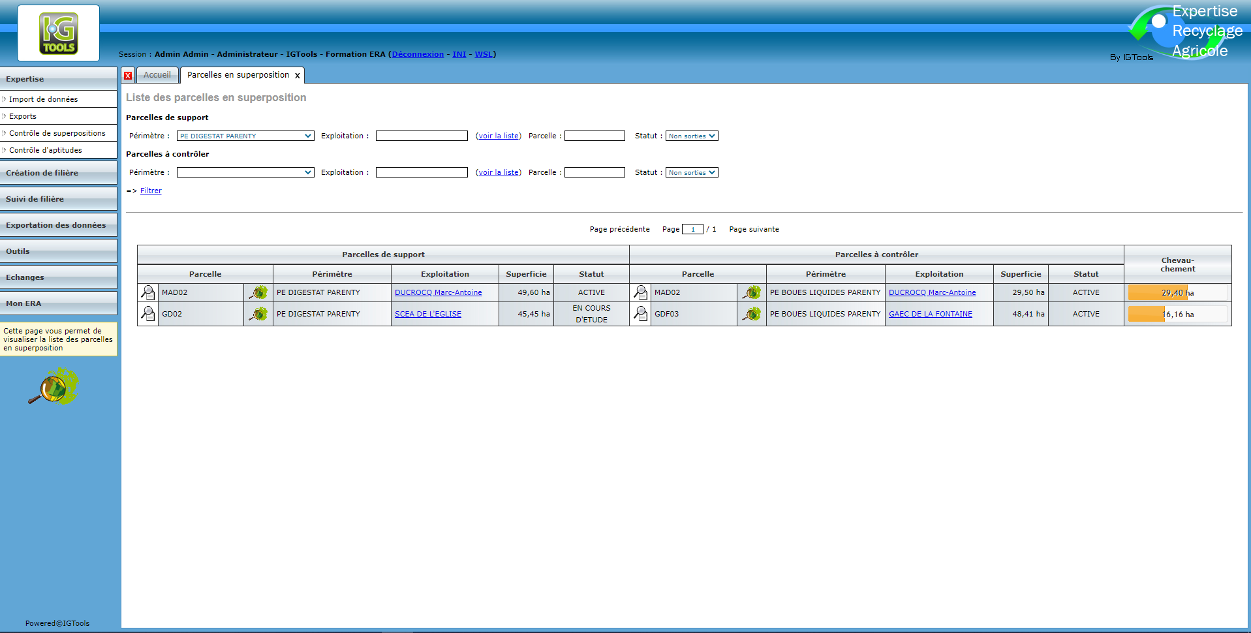Click map locate icon for support parcel GD02

(x=258, y=314)
